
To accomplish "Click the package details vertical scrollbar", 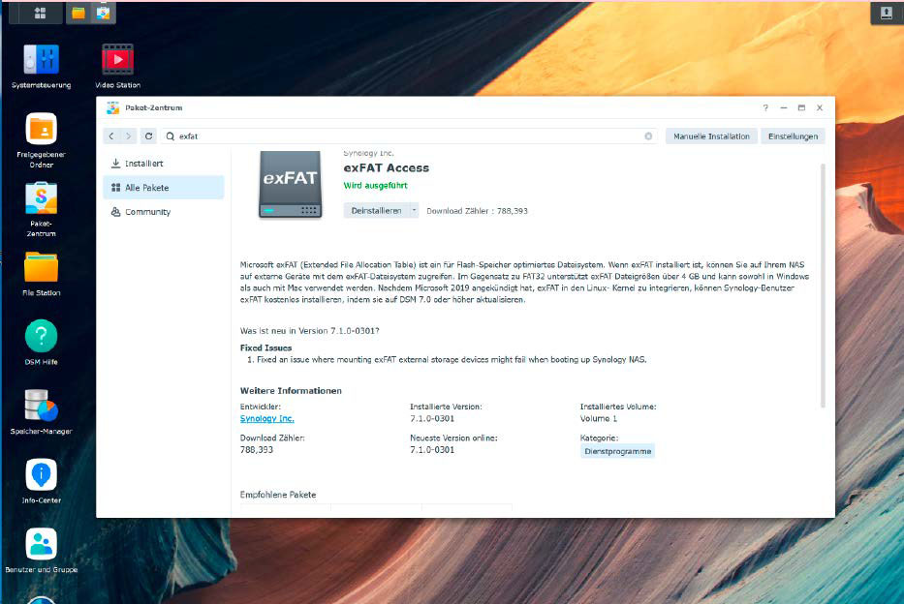I will tap(823, 287).
